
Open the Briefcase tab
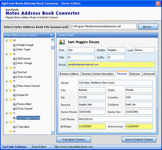pyautogui.click(x=135, y=74)
